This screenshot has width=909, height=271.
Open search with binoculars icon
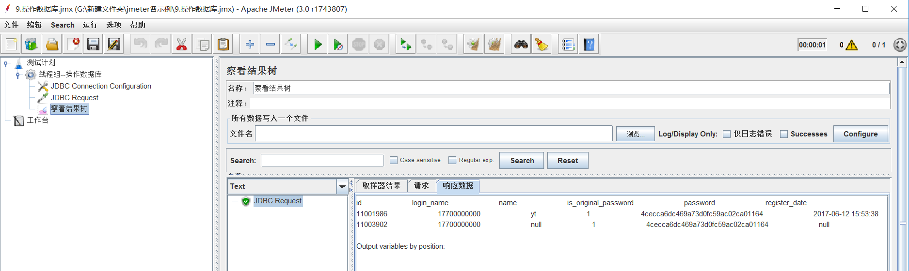pos(521,45)
